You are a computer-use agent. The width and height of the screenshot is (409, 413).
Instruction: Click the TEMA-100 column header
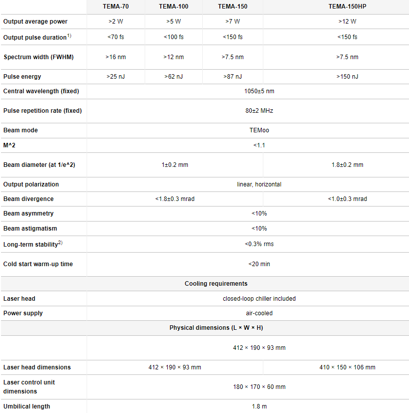(x=173, y=7)
